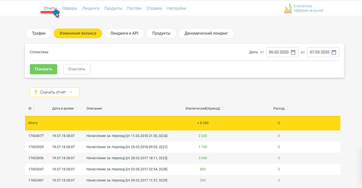Viewport: 362px width, 188px height.
Task: Click the income amount 2 200
Action: 203,136
